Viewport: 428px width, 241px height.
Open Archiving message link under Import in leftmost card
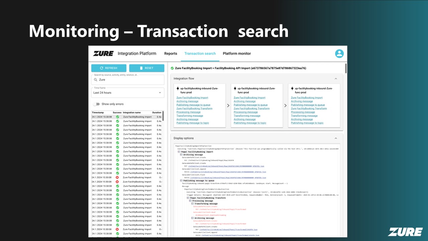pos(187,101)
